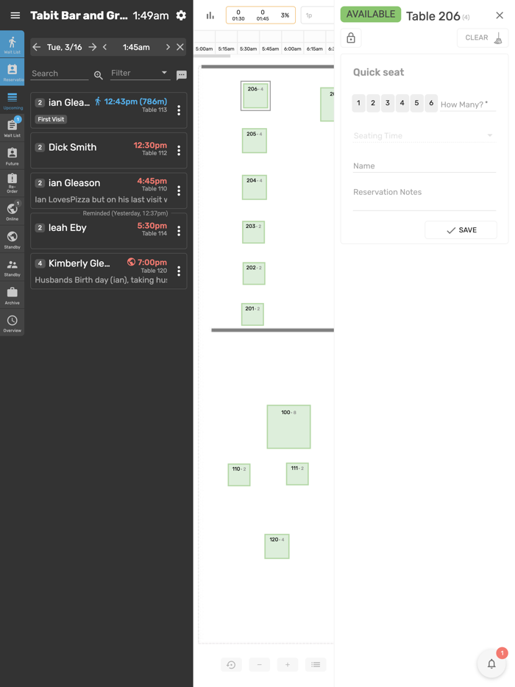Select the Wait List walking-person sidebar icon

point(13,44)
